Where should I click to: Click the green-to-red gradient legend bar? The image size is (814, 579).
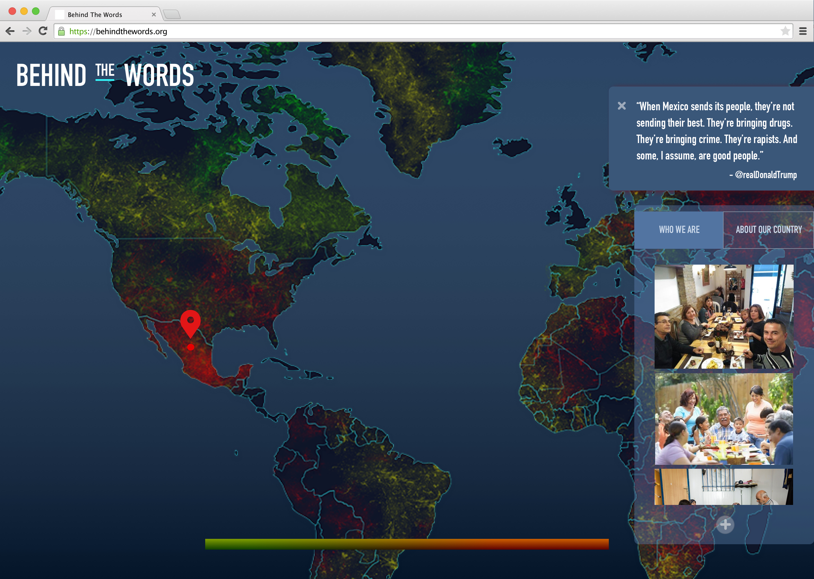coord(407,544)
